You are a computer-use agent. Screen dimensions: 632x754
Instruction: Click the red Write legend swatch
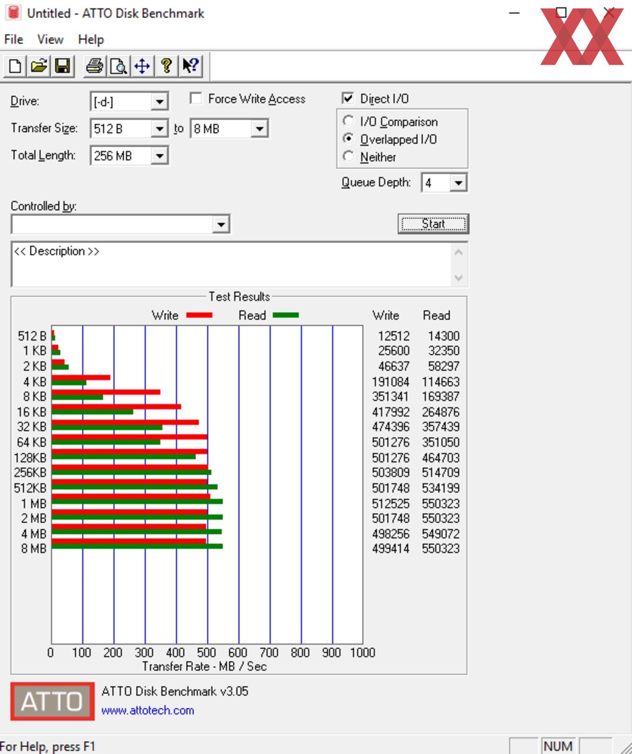[199, 315]
